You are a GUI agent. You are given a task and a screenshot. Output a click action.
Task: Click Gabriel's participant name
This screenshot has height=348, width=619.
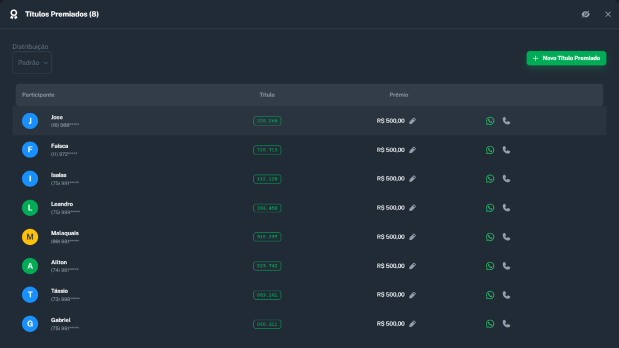[61, 320]
